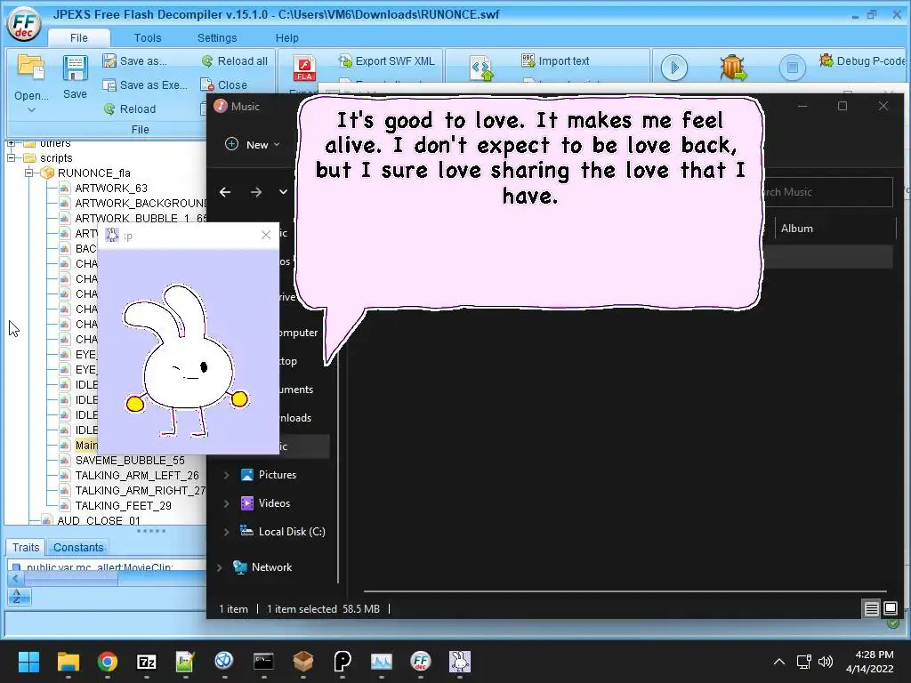Click Debug P-code button
Screen dimensions: 911x683
click(x=862, y=61)
